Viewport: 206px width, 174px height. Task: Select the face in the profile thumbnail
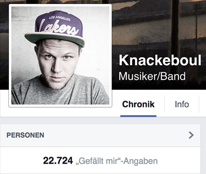(58, 63)
